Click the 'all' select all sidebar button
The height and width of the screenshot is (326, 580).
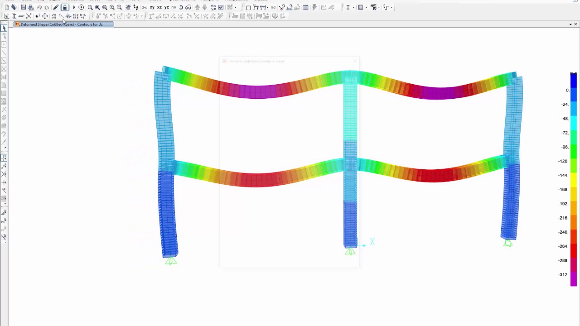[x=4, y=213]
